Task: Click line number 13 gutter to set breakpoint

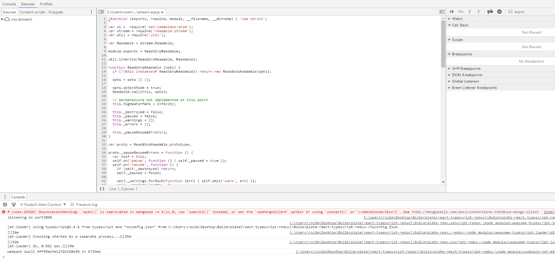Action: click(104, 67)
